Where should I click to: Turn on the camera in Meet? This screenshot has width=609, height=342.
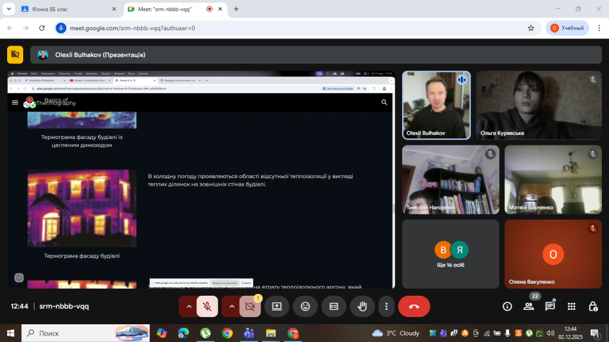[250, 306]
